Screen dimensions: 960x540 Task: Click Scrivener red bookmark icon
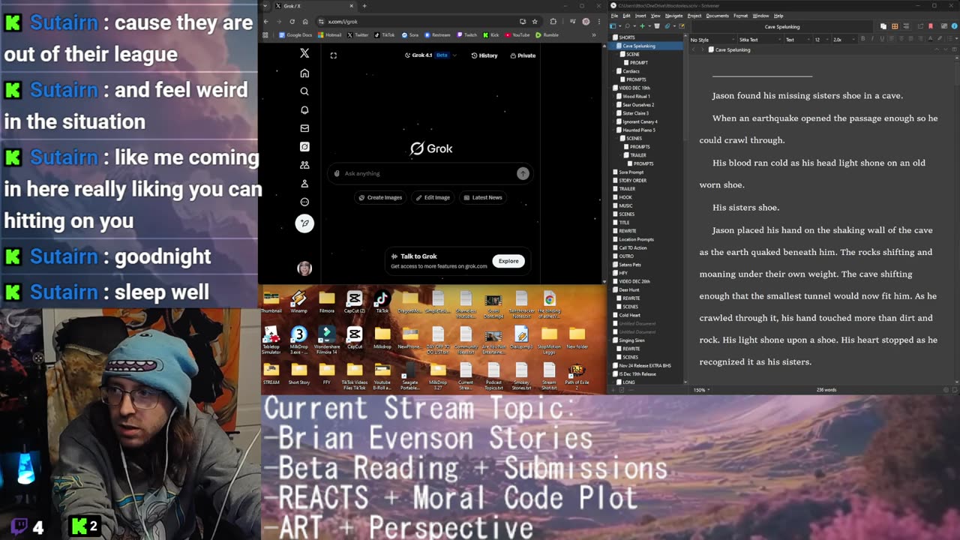[x=930, y=26]
